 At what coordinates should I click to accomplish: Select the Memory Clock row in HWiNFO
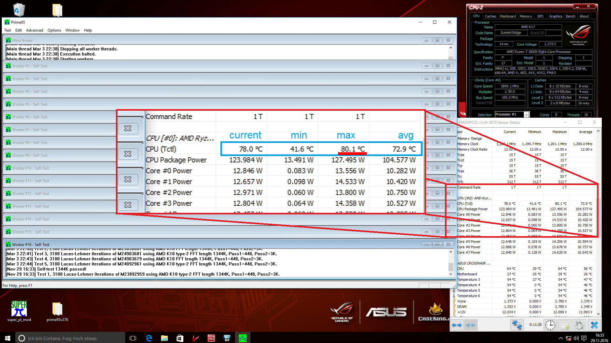coord(524,144)
